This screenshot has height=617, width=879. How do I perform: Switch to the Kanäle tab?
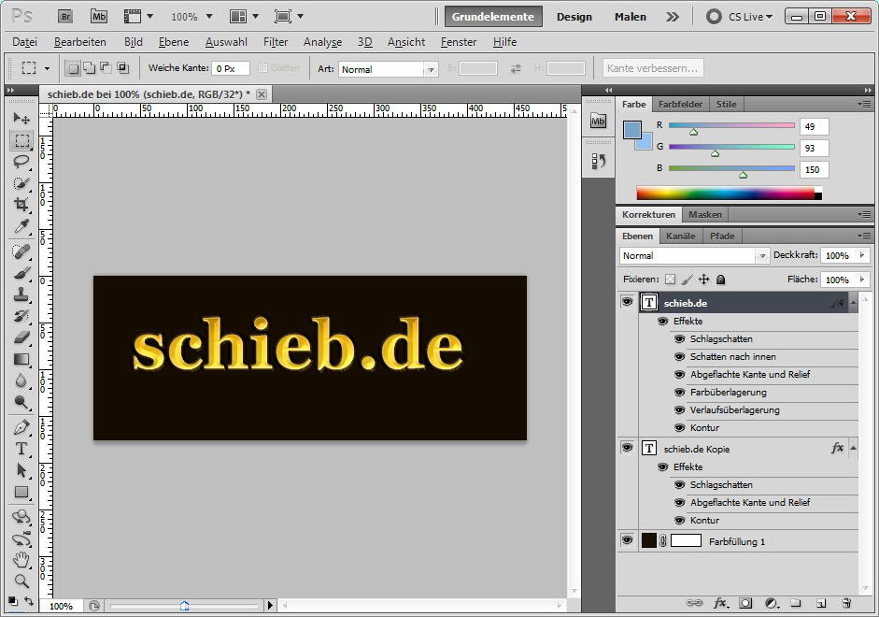tap(681, 237)
